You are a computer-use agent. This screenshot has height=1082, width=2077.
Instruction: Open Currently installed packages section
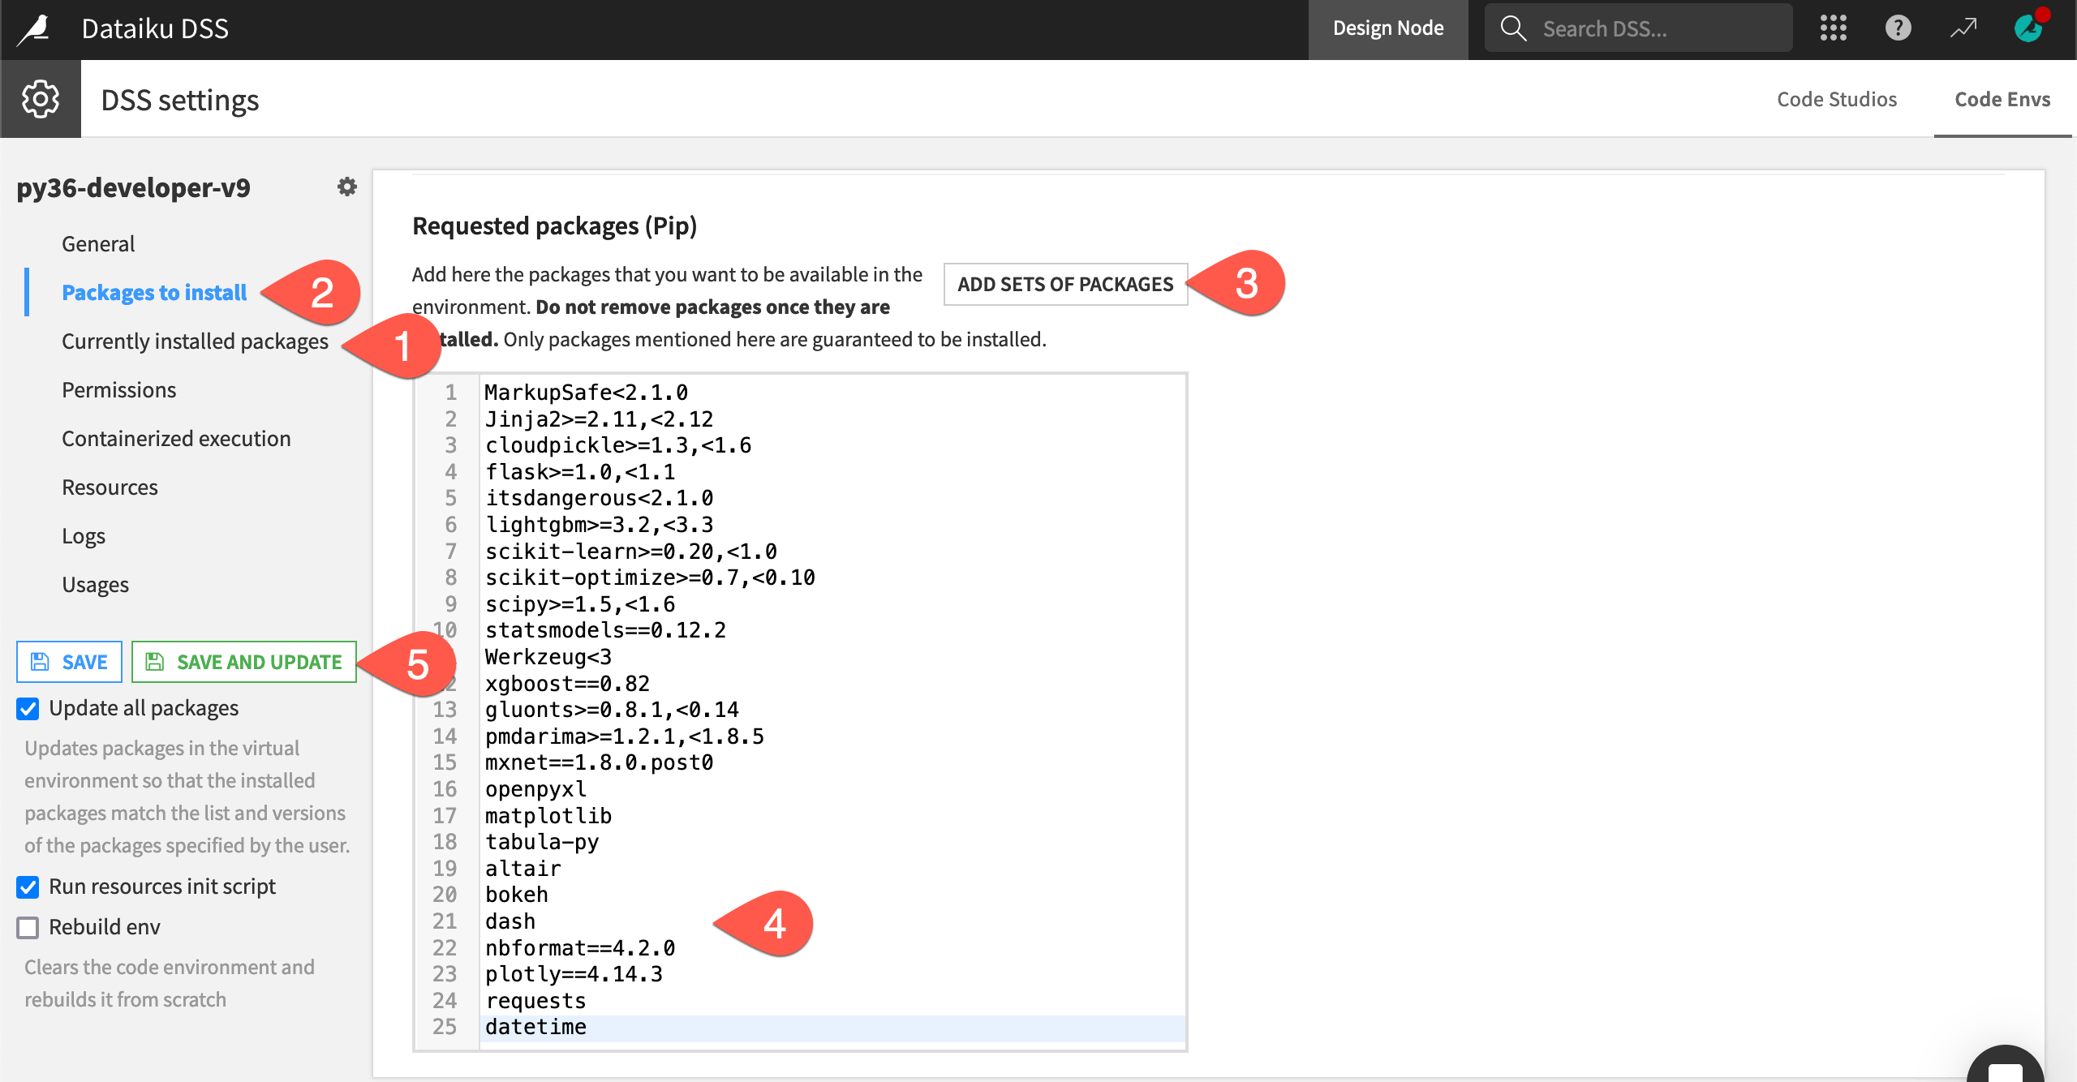click(195, 341)
